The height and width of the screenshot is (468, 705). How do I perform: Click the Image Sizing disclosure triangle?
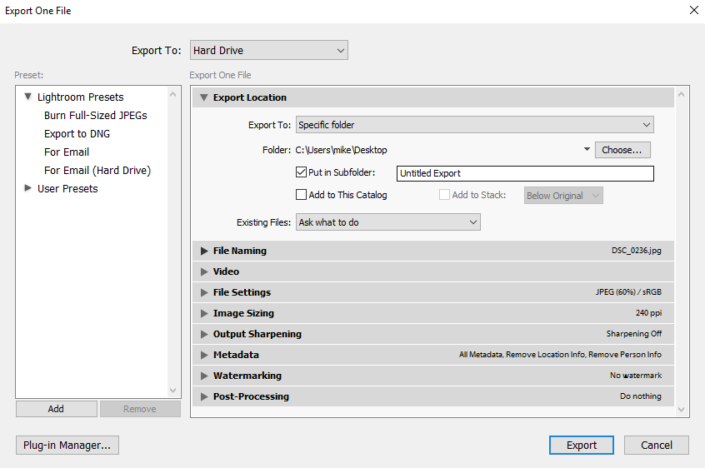[x=204, y=313]
